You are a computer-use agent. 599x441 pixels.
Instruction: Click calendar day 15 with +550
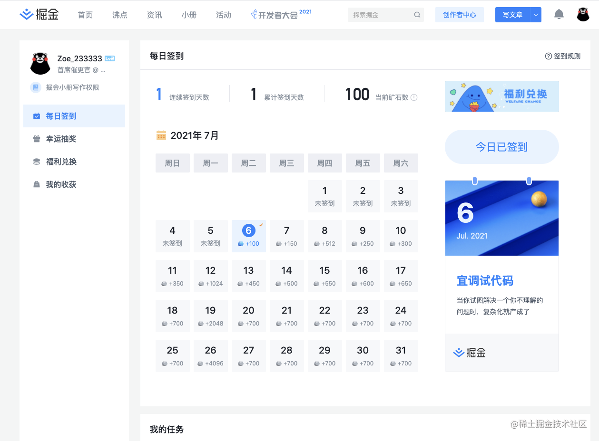click(325, 276)
